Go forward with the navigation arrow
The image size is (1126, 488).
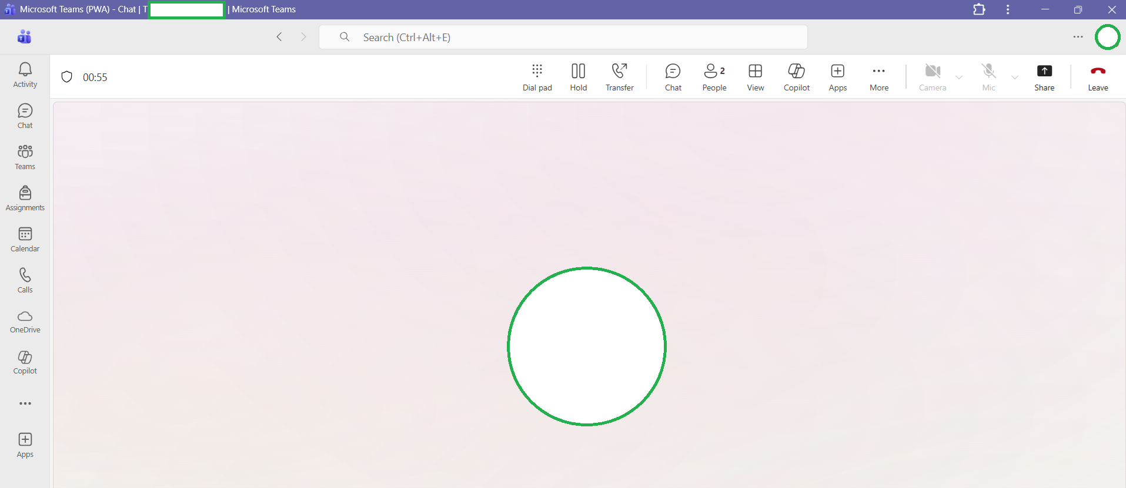click(x=303, y=37)
